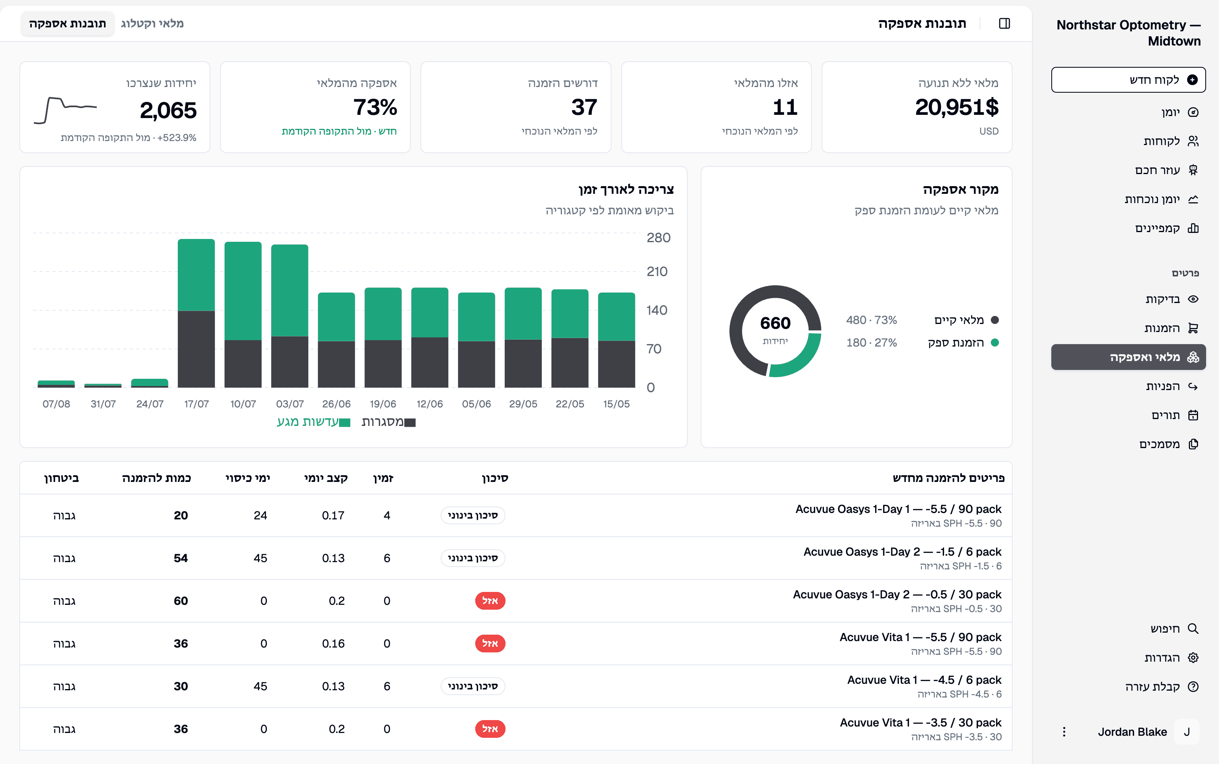Click the מסמכים documents icon
The height and width of the screenshot is (764, 1219).
[x=1193, y=444]
